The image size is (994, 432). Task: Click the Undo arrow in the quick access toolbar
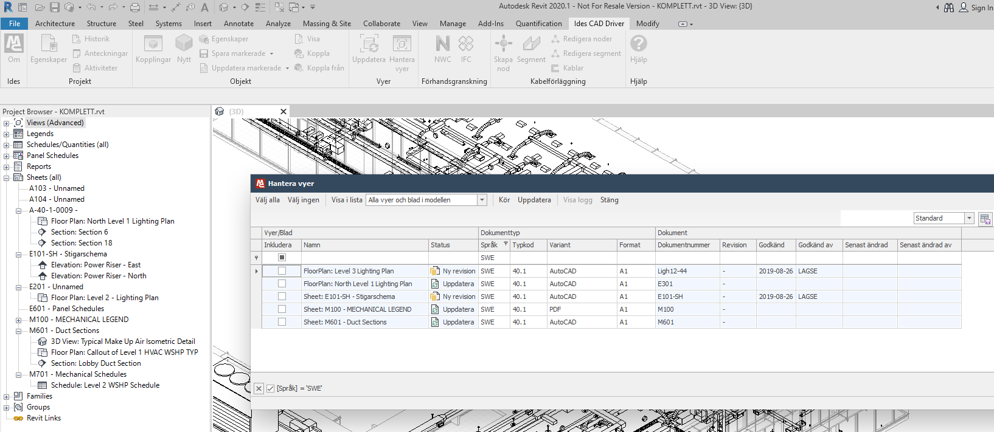click(x=91, y=7)
